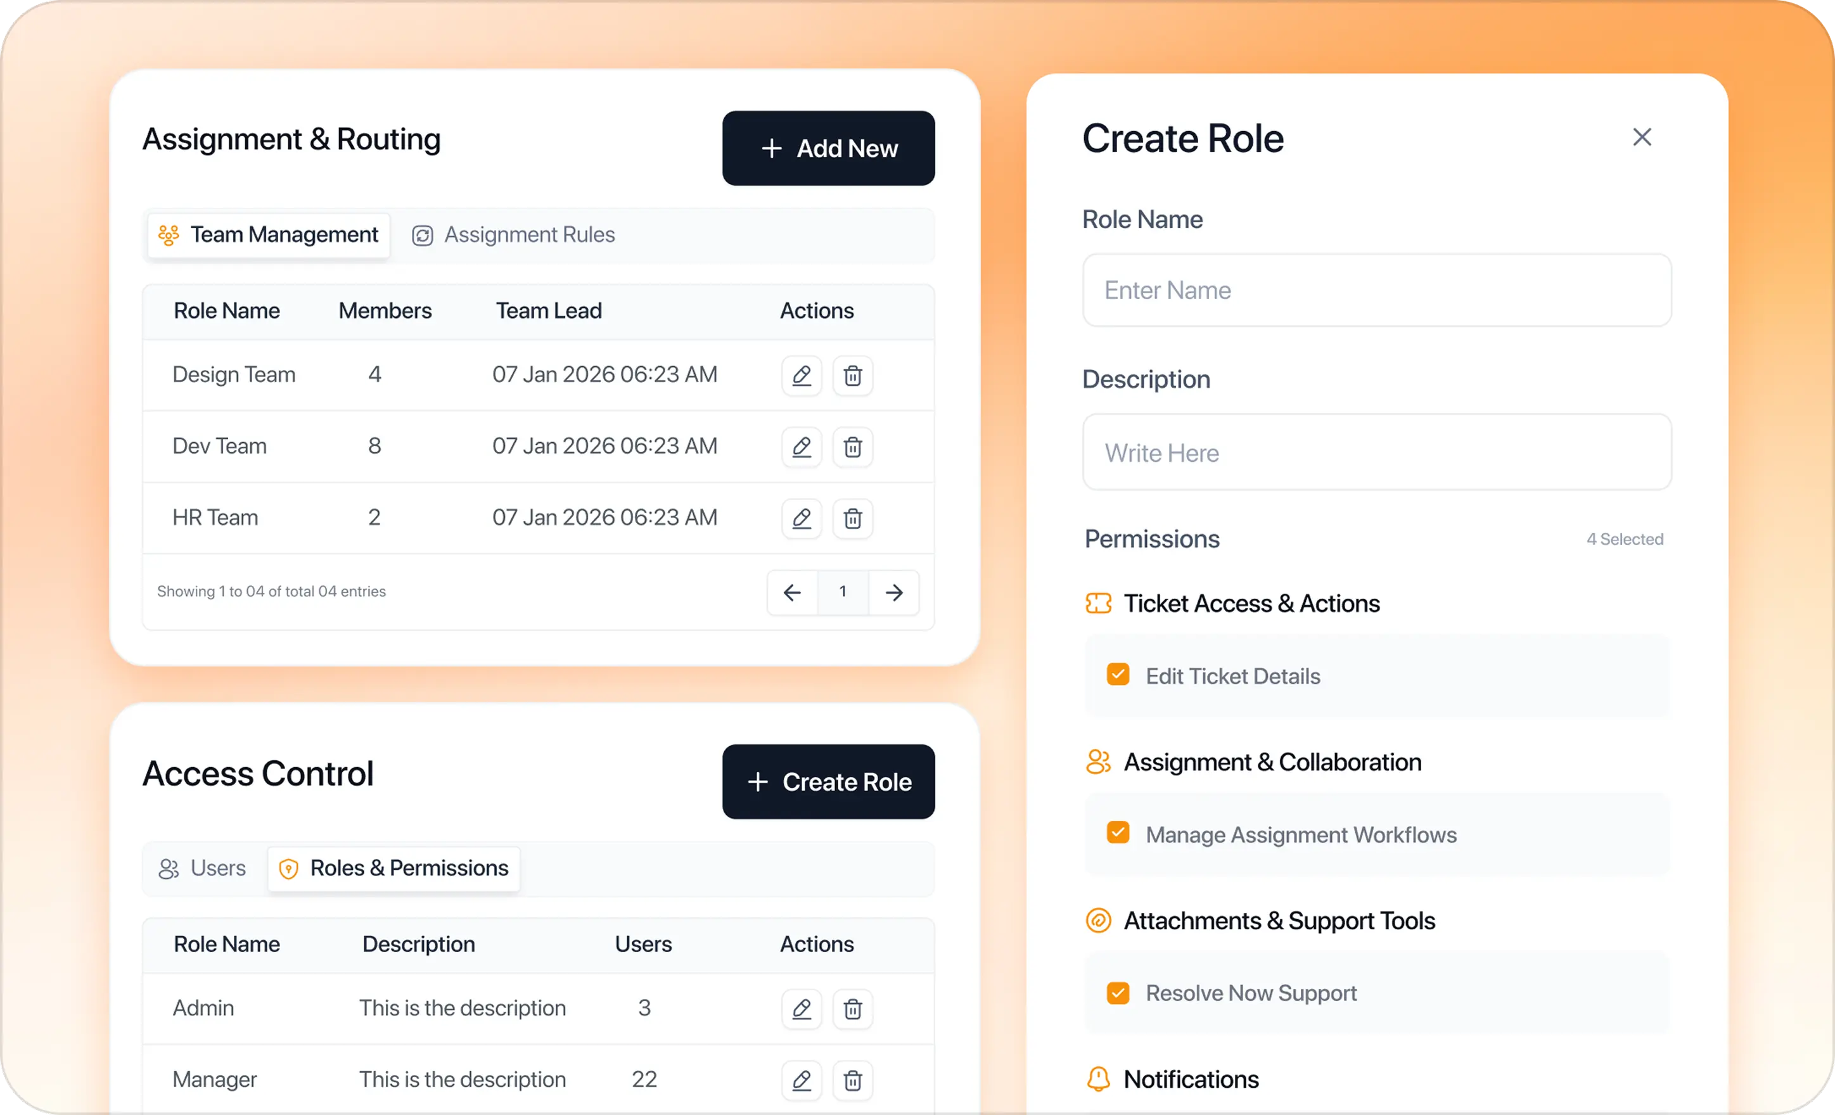Click the Design Team name cell
Screen dimensions: 1835x1115
(x=234, y=374)
